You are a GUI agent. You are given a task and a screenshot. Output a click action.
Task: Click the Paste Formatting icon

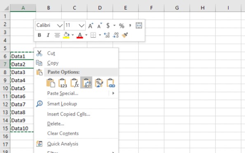point(99,83)
